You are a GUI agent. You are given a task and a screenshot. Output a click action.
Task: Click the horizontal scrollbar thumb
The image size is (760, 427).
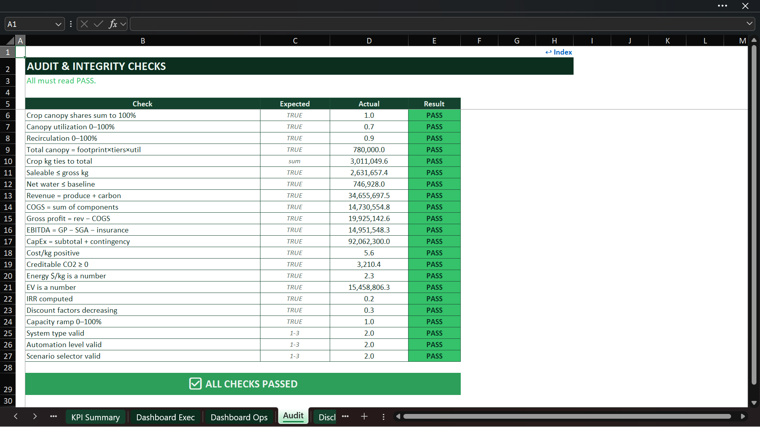point(567,416)
